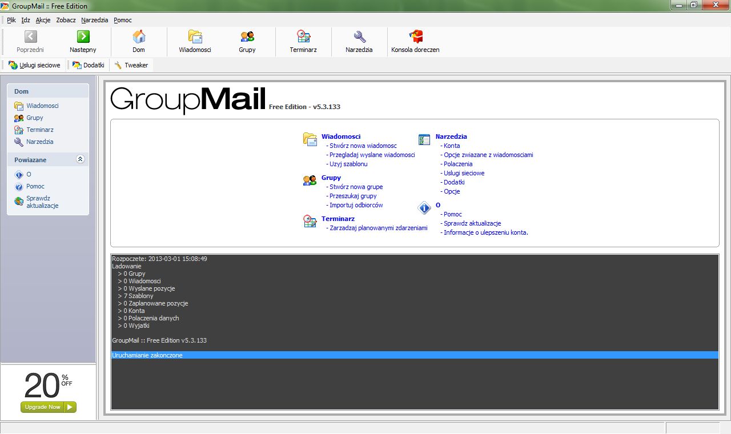Click the Terminarz calendar icon in main panel
This screenshot has width=731, height=434.
pyautogui.click(x=310, y=222)
